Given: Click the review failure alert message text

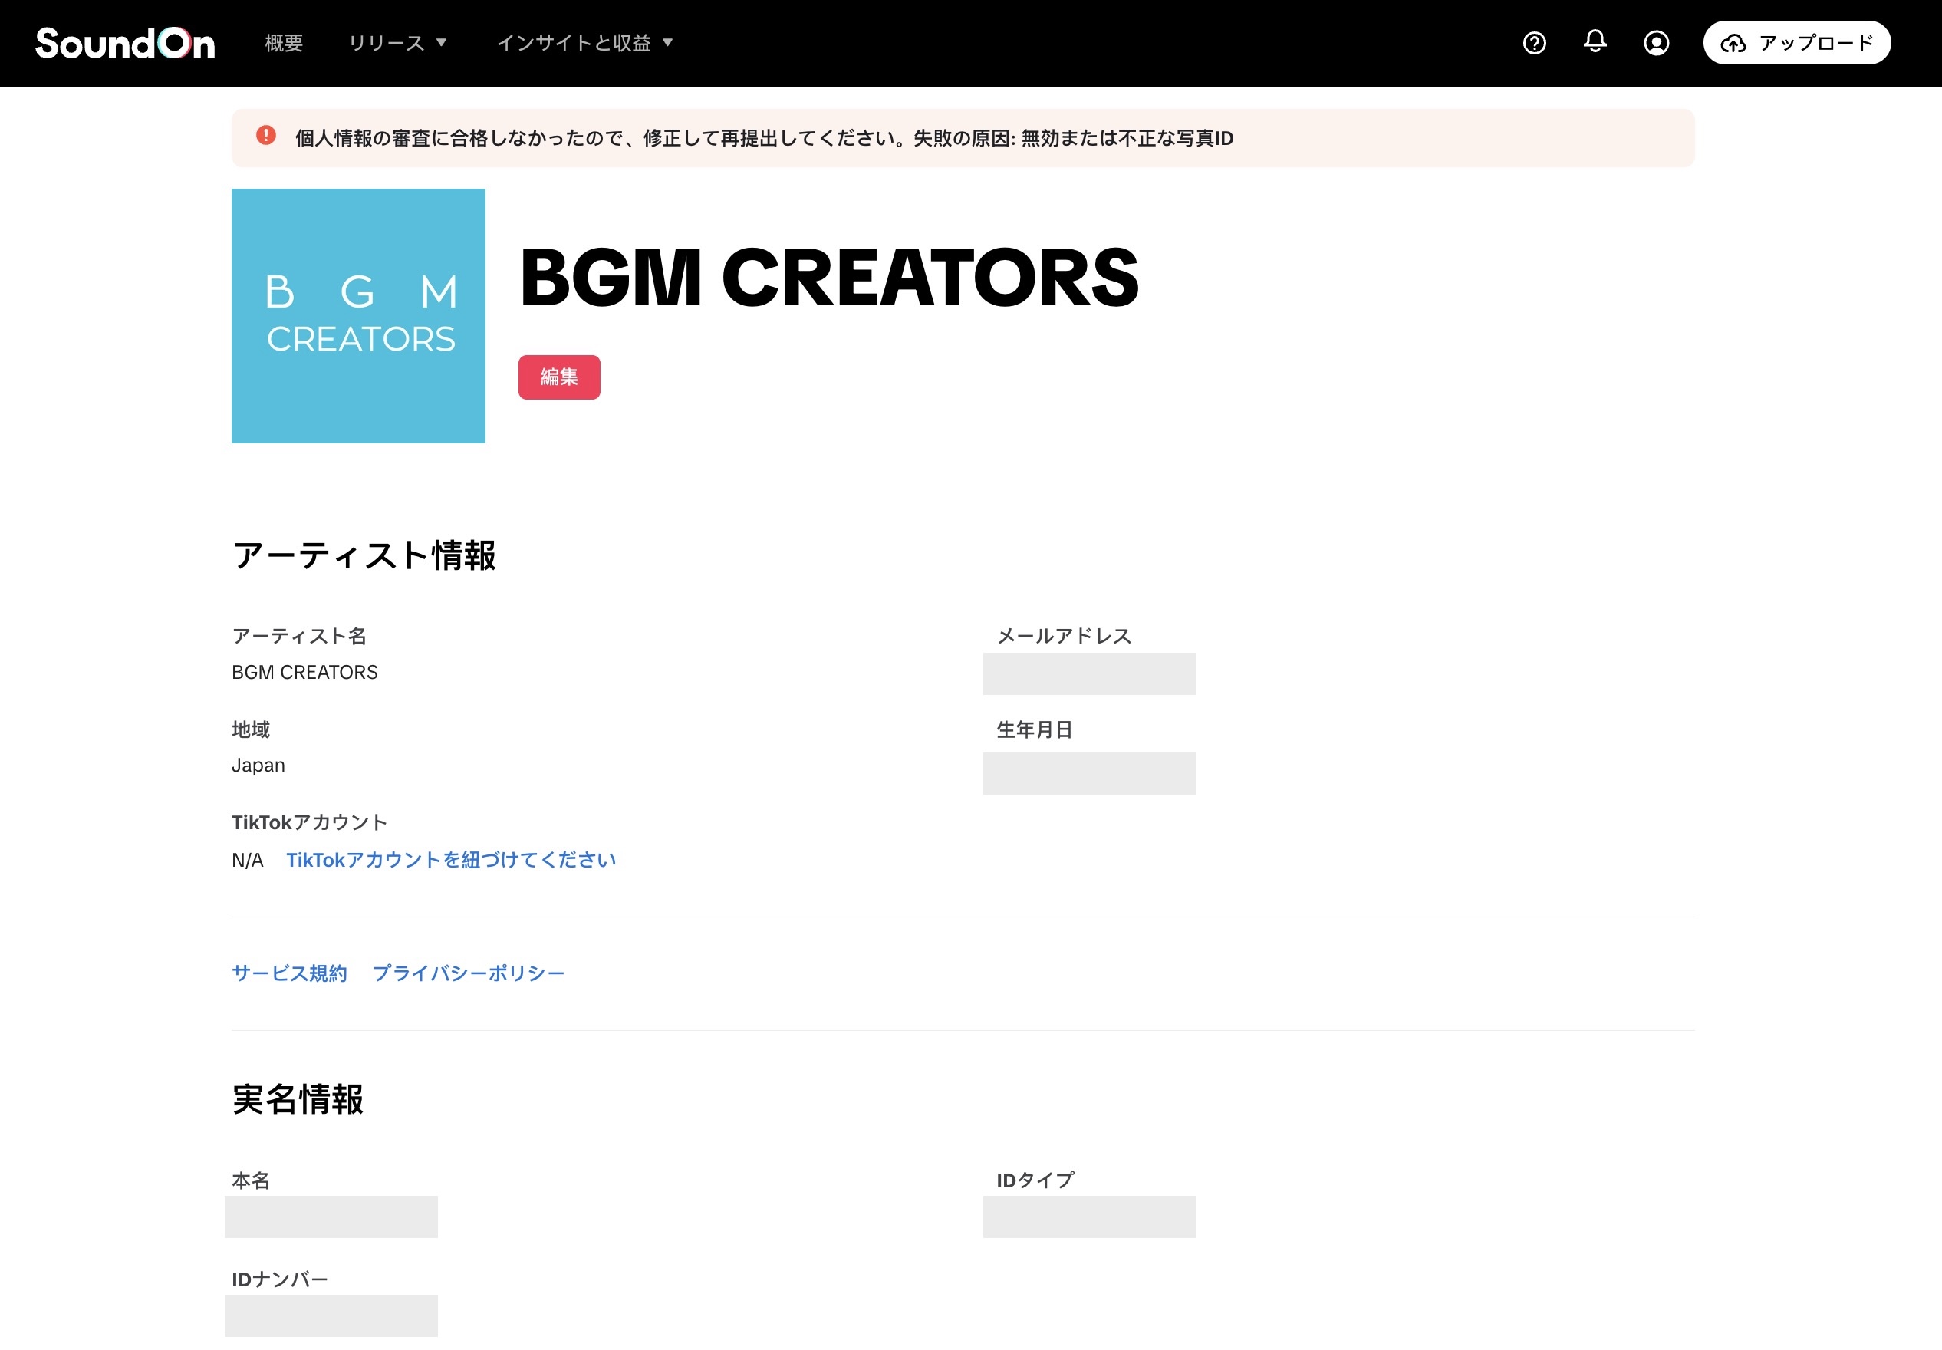Looking at the screenshot, I should click(x=764, y=138).
